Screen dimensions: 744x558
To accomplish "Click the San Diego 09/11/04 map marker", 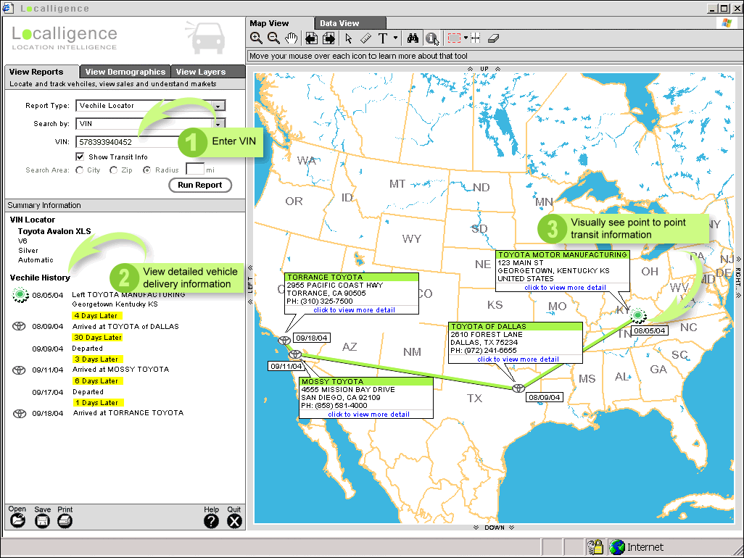I will 295,354.
